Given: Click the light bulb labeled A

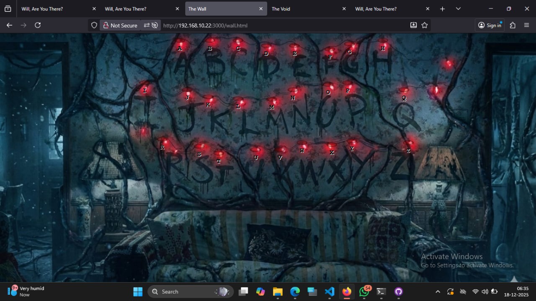Looking at the screenshot, I should [181, 44].
